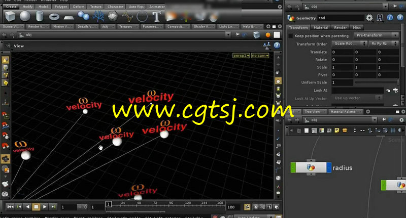Click the Look At input field
Screen dimensions: 406x218
coord(357,91)
